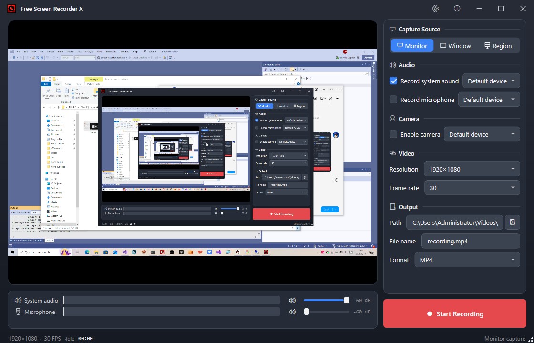This screenshot has height=343, width=534.
Task: Minimize the Free Screen Recorder X window
Action: click(x=479, y=9)
